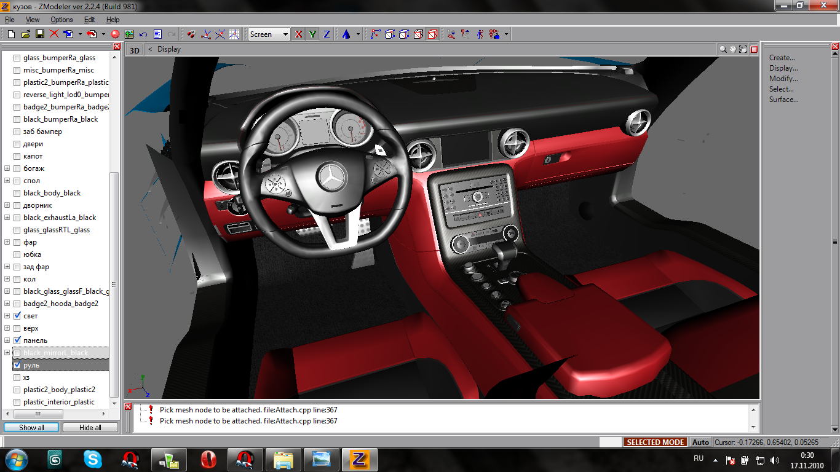Check the заб бампер object checkbox

click(x=17, y=132)
